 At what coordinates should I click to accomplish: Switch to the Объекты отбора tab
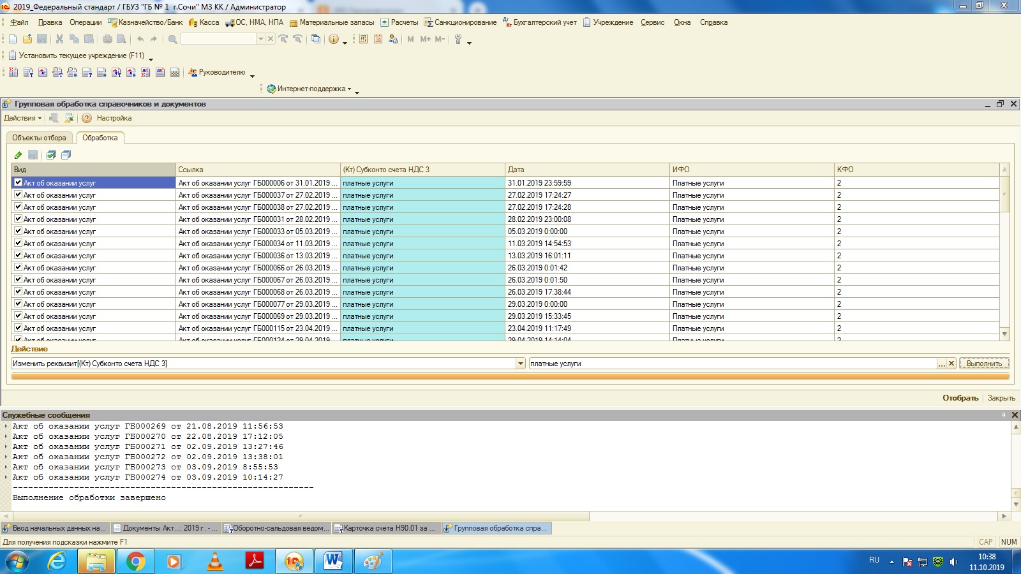(x=39, y=138)
